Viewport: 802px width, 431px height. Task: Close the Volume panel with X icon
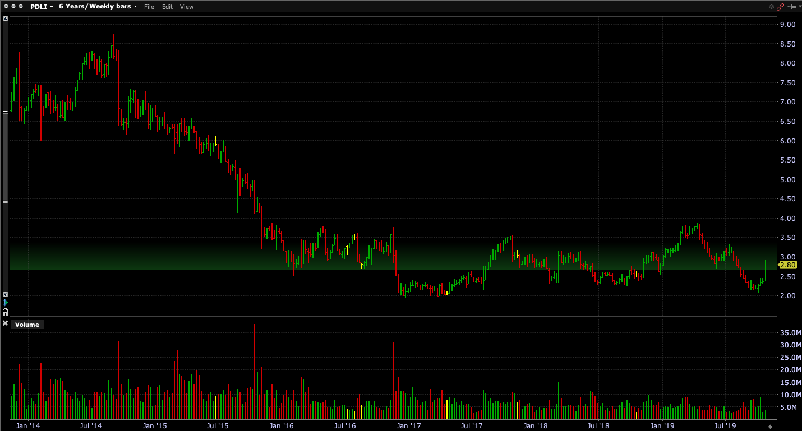point(5,324)
